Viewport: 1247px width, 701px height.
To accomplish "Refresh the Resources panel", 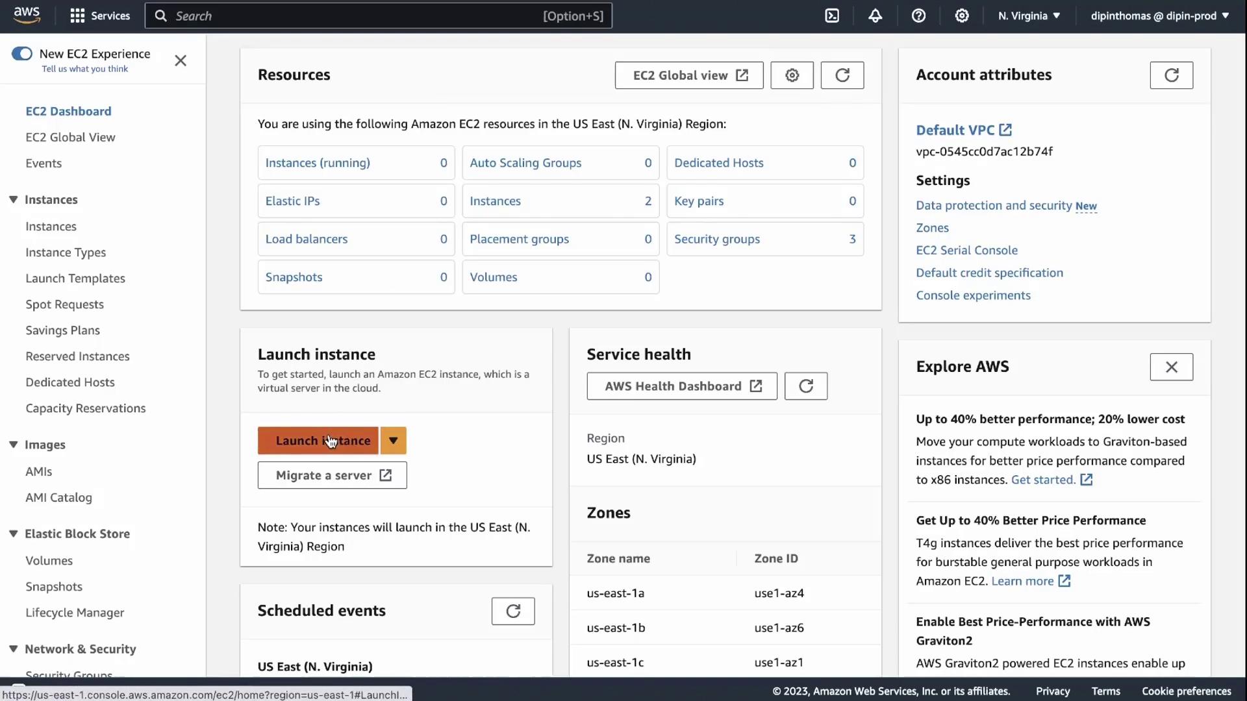I will 842,75.
